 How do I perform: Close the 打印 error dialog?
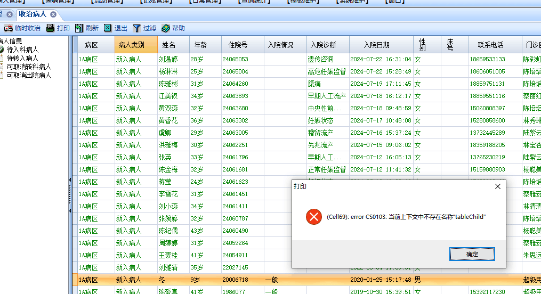coord(497,186)
